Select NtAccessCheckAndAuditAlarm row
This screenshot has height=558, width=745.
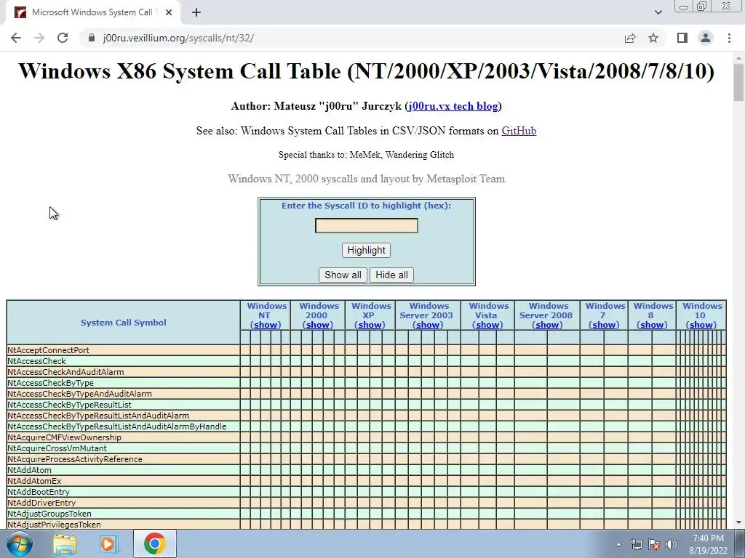click(367, 372)
